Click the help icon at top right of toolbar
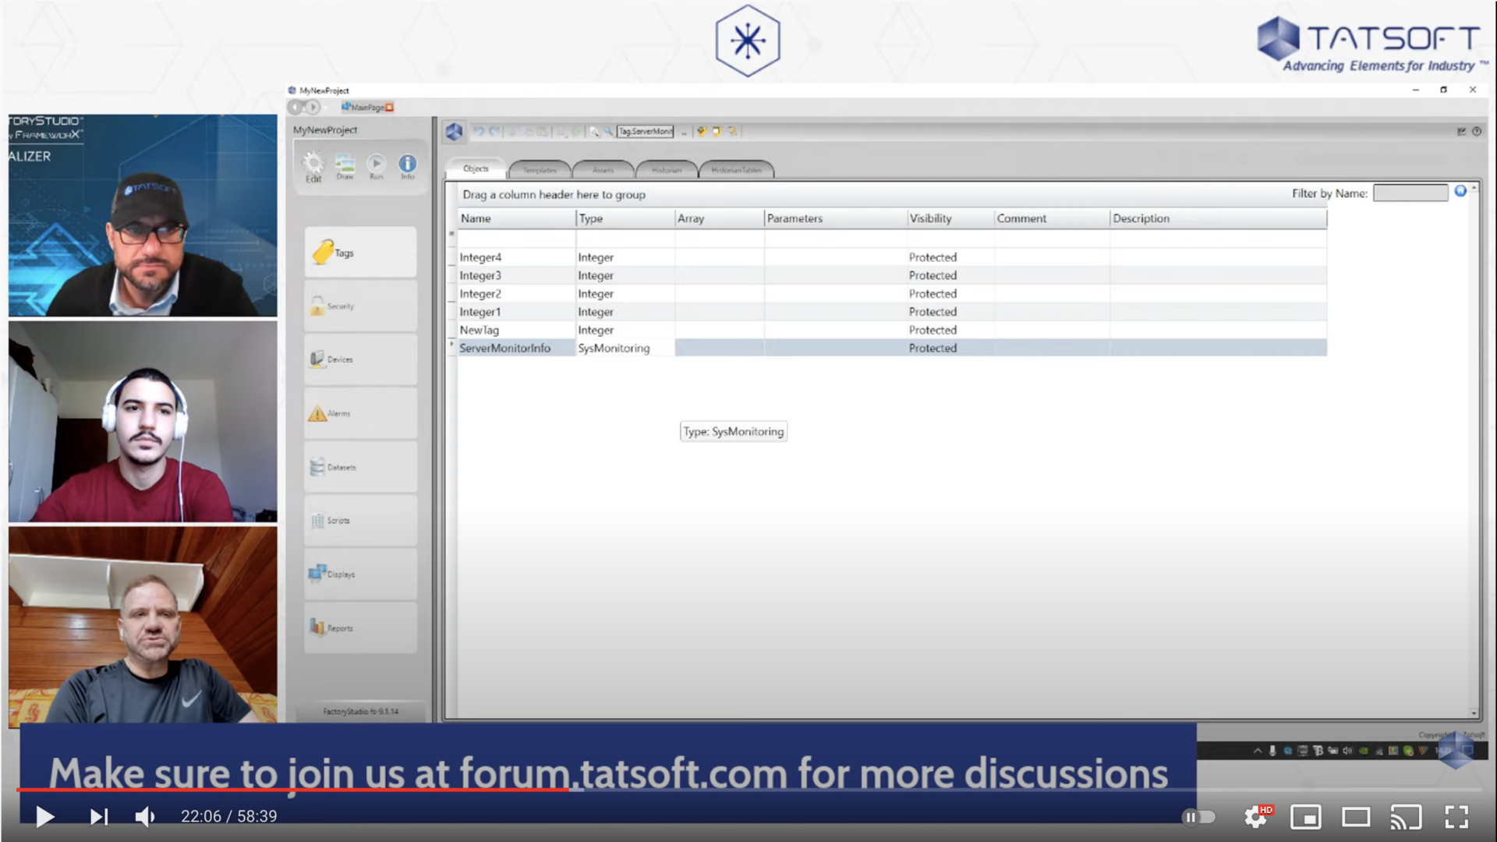 1477,132
